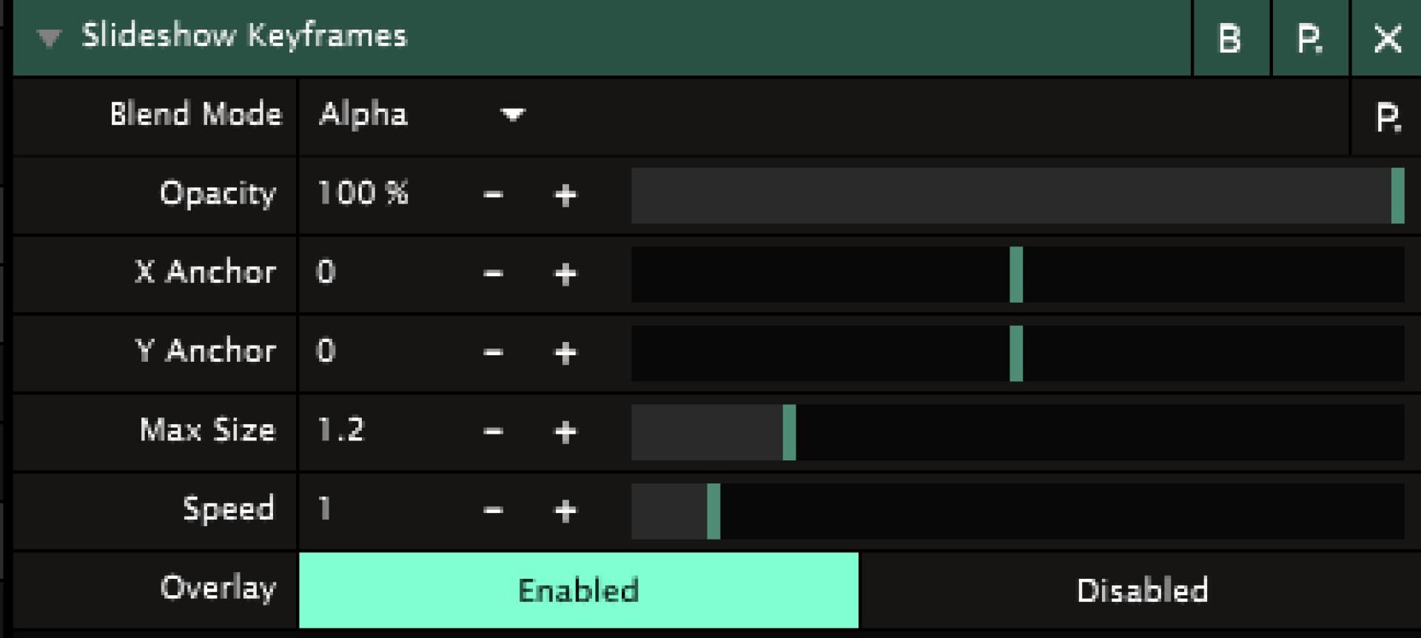The height and width of the screenshot is (638, 1421).
Task: Decrease the X Anchor value
Action: coord(493,275)
